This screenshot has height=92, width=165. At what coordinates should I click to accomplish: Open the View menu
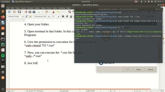point(18,8)
